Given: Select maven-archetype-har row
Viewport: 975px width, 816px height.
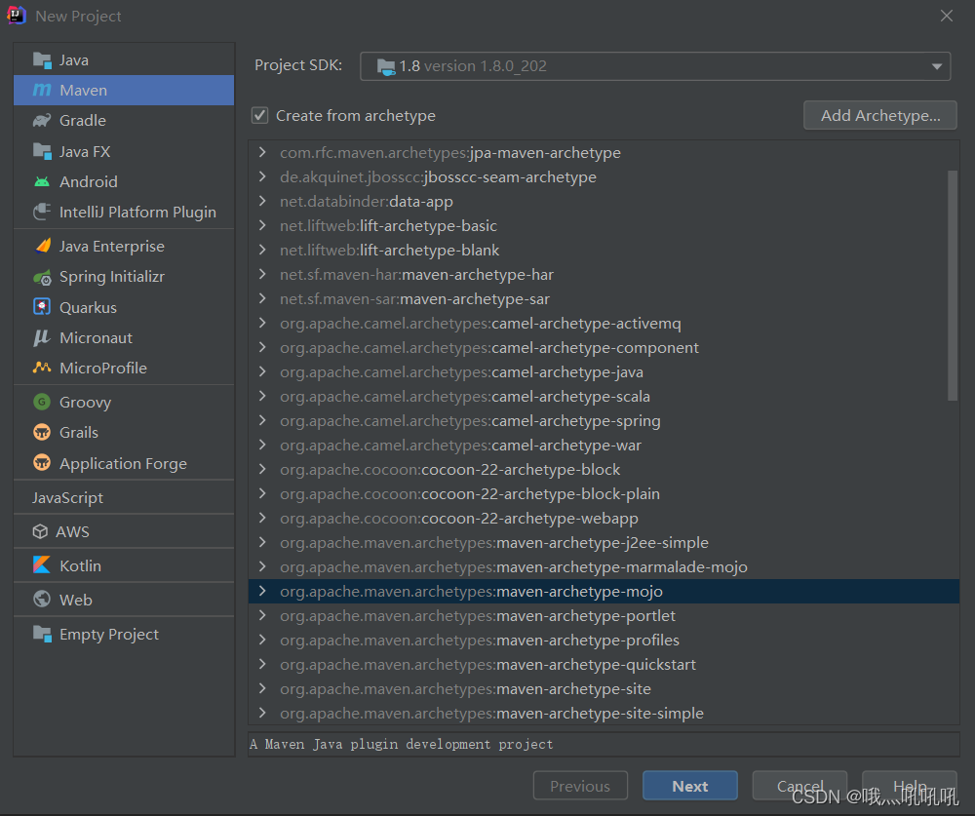Looking at the screenshot, I should tap(604, 274).
